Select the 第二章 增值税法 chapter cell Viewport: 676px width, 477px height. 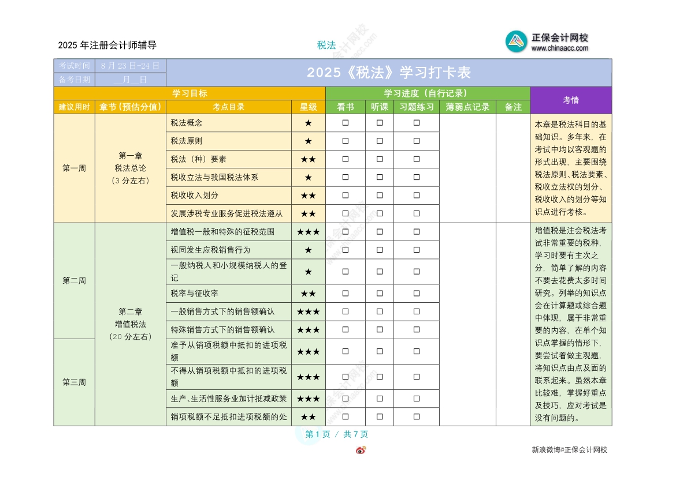coord(130,324)
